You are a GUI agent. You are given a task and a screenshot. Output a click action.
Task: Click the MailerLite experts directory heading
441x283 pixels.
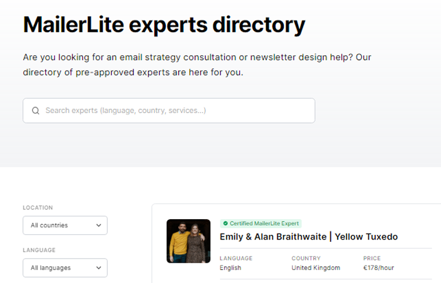(164, 26)
